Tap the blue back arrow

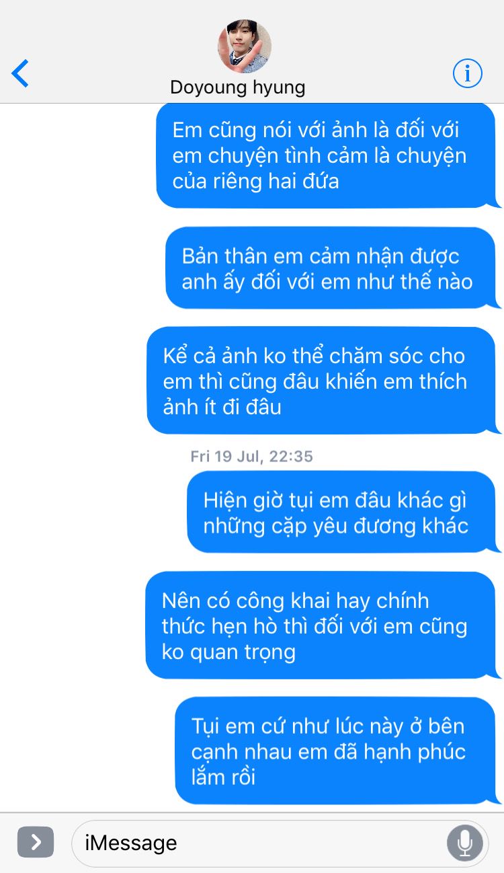pos(20,73)
